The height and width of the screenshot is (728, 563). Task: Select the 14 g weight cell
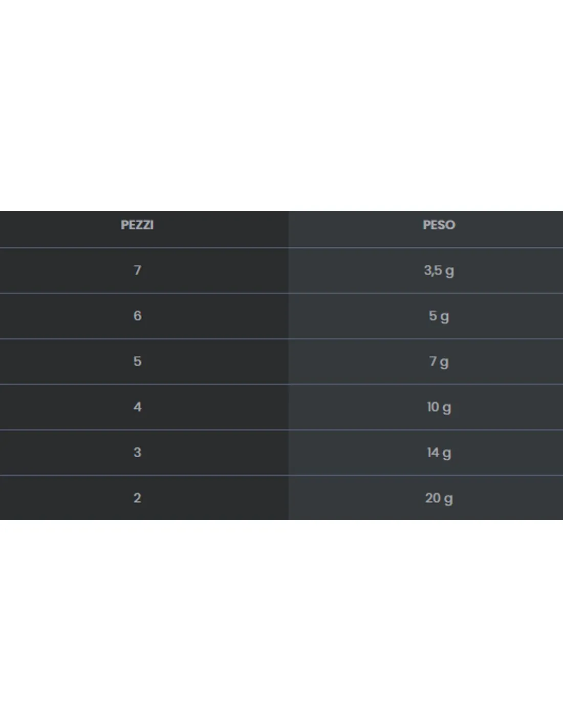coord(439,453)
